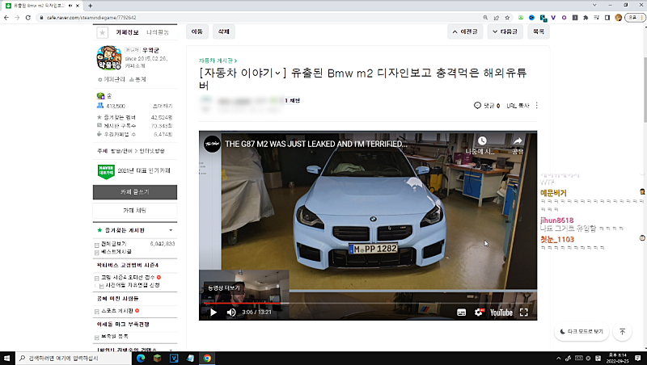
Task: Click the video Share arrow icon
Action: [x=518, y=141]
